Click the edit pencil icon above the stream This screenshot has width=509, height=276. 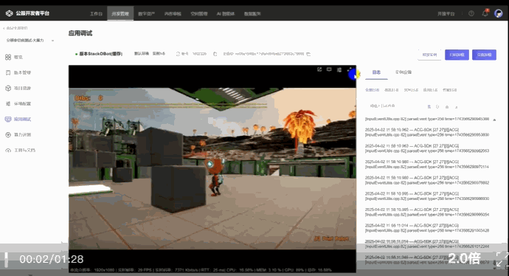click(319, 69)
